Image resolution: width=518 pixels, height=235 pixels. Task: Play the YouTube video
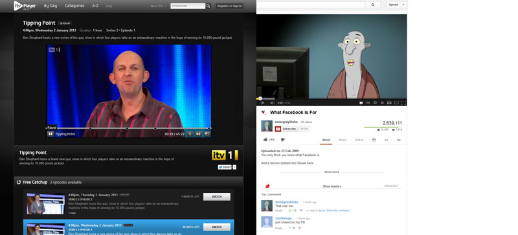[263, 103]
